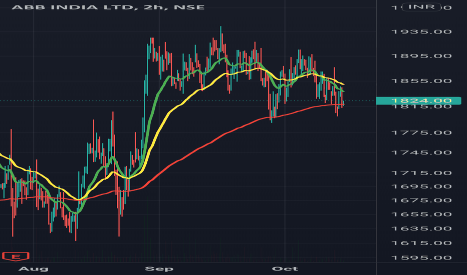The height and width of the screenshot is (275, 467).
Task: Select the 1715.00 price axis label
Action: tap(421, 172)
